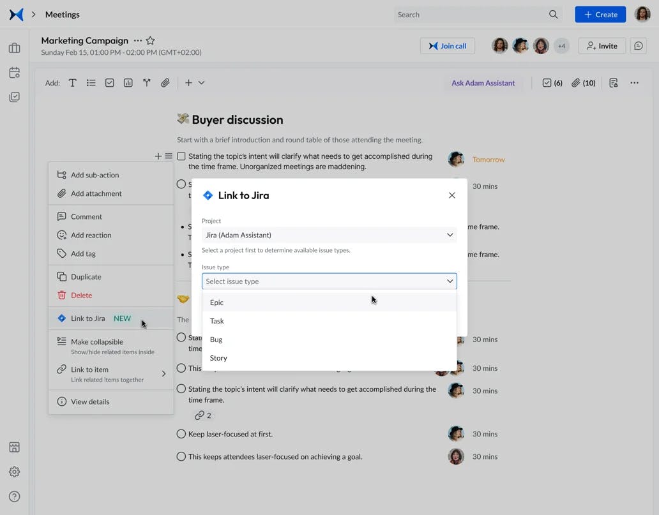The height and width of the screenshot is (515, 659).
Task: Click the star icon beside Marketing Campaign
Action: (151, 40)
